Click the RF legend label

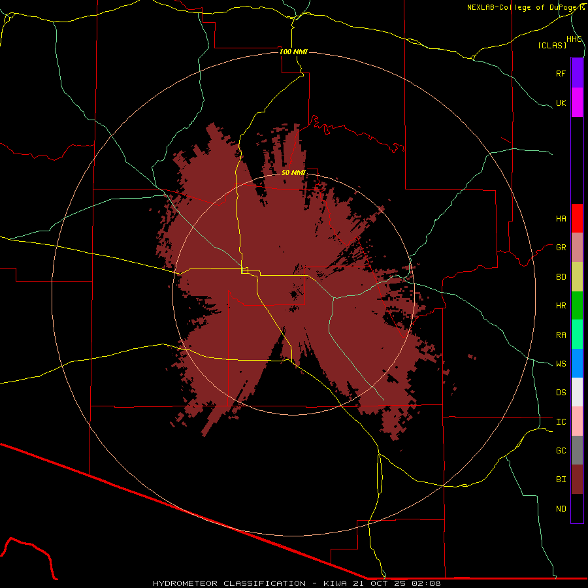tap(561, 73)
